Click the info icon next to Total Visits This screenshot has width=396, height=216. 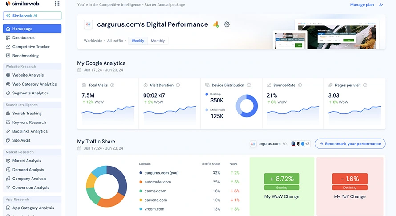pyautogui.click(x=112, y=85)
